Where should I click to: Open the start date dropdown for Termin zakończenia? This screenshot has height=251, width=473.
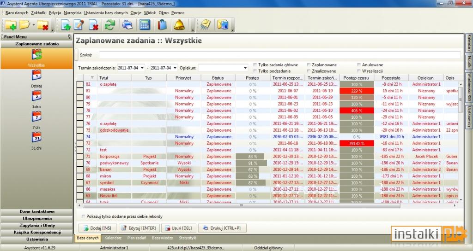(142, 68)
